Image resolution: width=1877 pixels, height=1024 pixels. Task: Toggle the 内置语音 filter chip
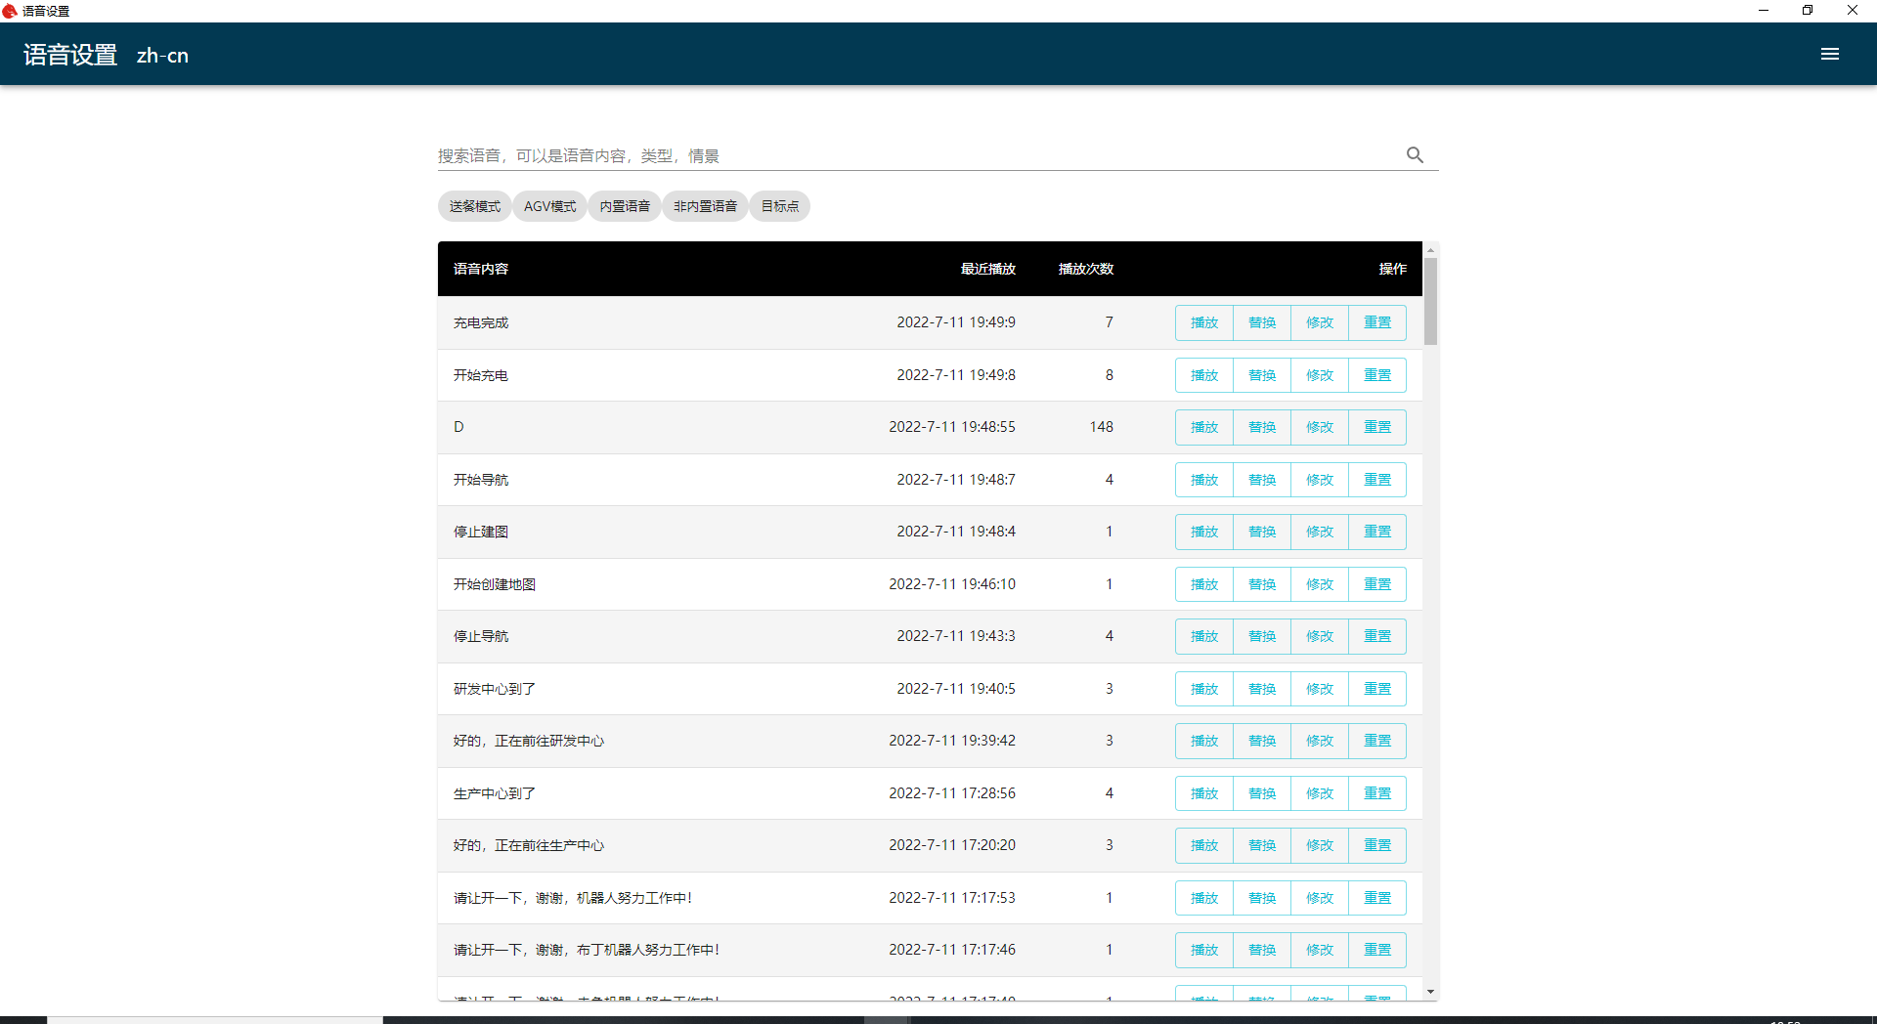[x=625, y=206]
